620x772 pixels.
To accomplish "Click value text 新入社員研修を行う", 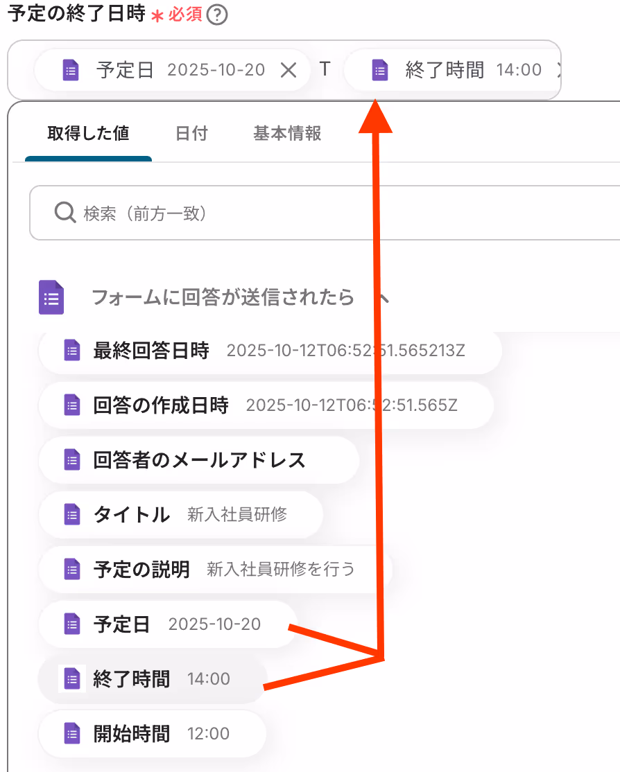I will coord(280,569).
